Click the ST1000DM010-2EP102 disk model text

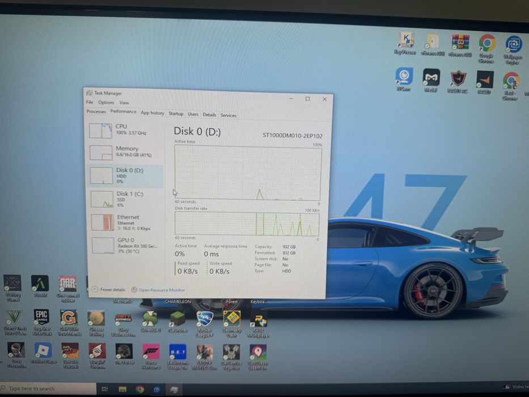293,136
